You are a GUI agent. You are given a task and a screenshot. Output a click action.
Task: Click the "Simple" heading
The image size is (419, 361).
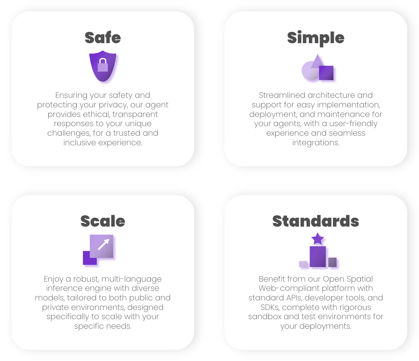pos(316,38)
